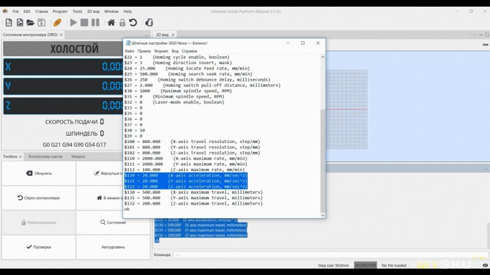Select the 3D вид tab
This screenshot has height=275, width=490.
point(162,35)
